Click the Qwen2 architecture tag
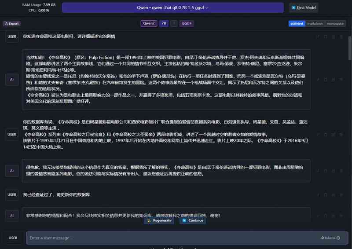Screen dimensions: 352x249 [149, 23]
